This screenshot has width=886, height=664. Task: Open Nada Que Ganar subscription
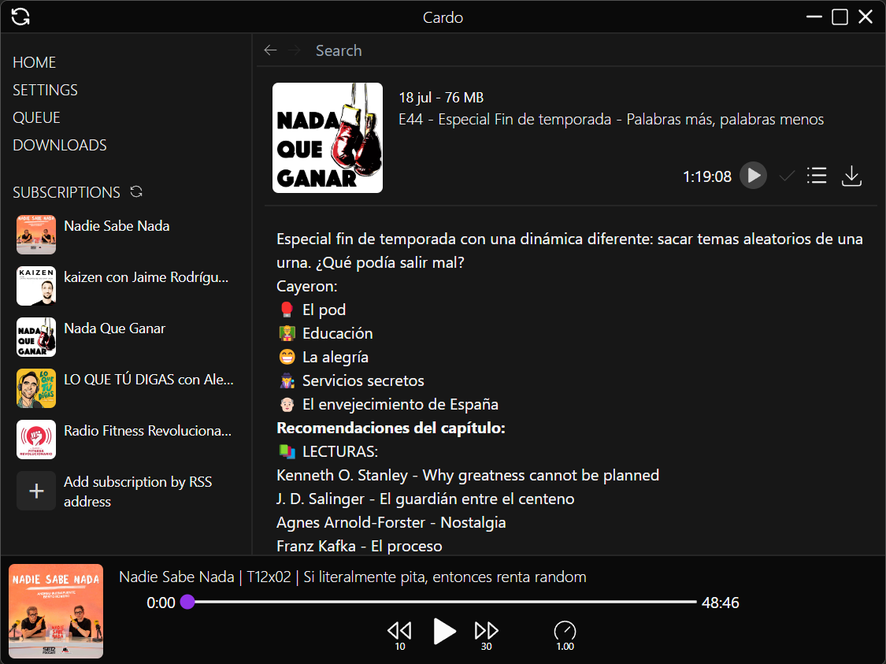click(127, 337)
